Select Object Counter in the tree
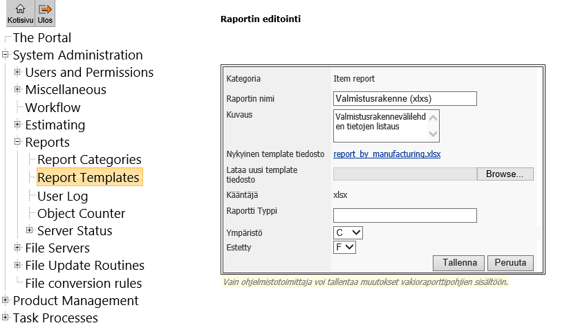The height and width of the screenshot is (330, 569). [81, 213]
